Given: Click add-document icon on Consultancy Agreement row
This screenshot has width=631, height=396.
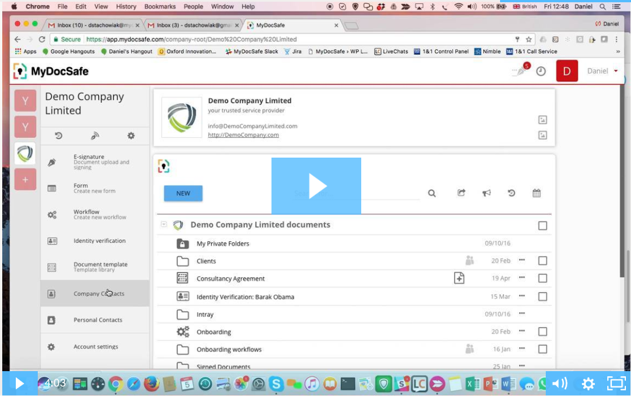Looking at the screenshot, I should pos(459,278).
